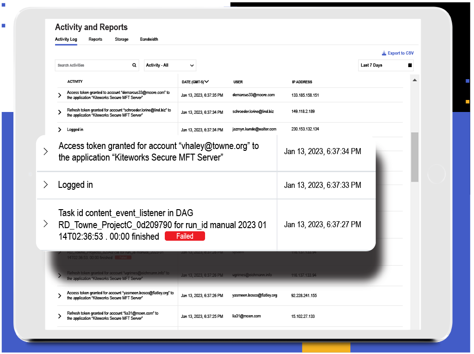Expand the vhaley@towne.org access token entry

(x=45, y=151)
